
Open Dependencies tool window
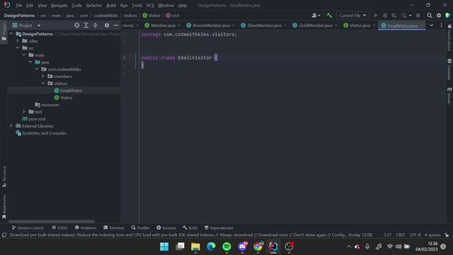tap(219, 228)
